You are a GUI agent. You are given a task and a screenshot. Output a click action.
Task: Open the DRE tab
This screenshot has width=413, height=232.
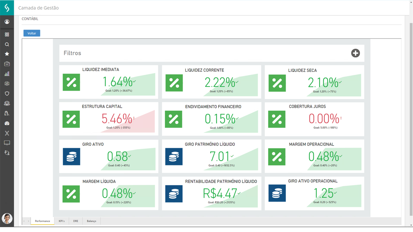(76, 221)
